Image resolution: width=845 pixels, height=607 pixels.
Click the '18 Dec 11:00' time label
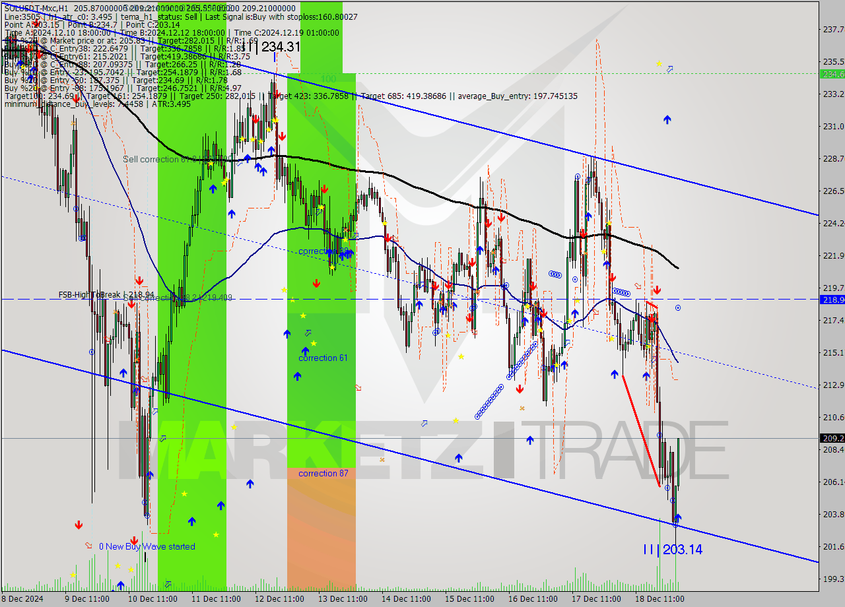[659, 599]
